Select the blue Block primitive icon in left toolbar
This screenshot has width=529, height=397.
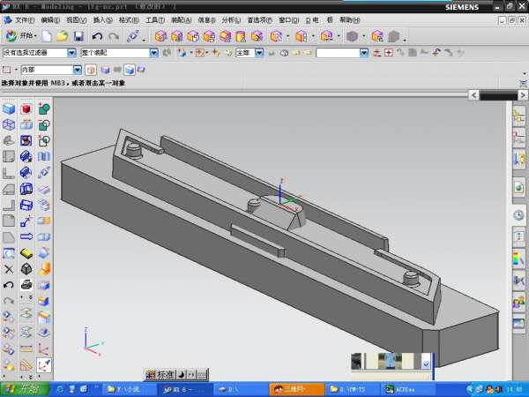9,109
